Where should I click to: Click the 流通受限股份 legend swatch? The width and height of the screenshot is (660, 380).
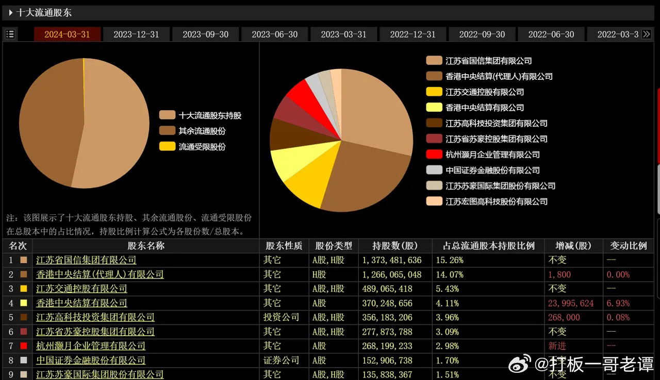pyautogui.click(x=167, y=146)
